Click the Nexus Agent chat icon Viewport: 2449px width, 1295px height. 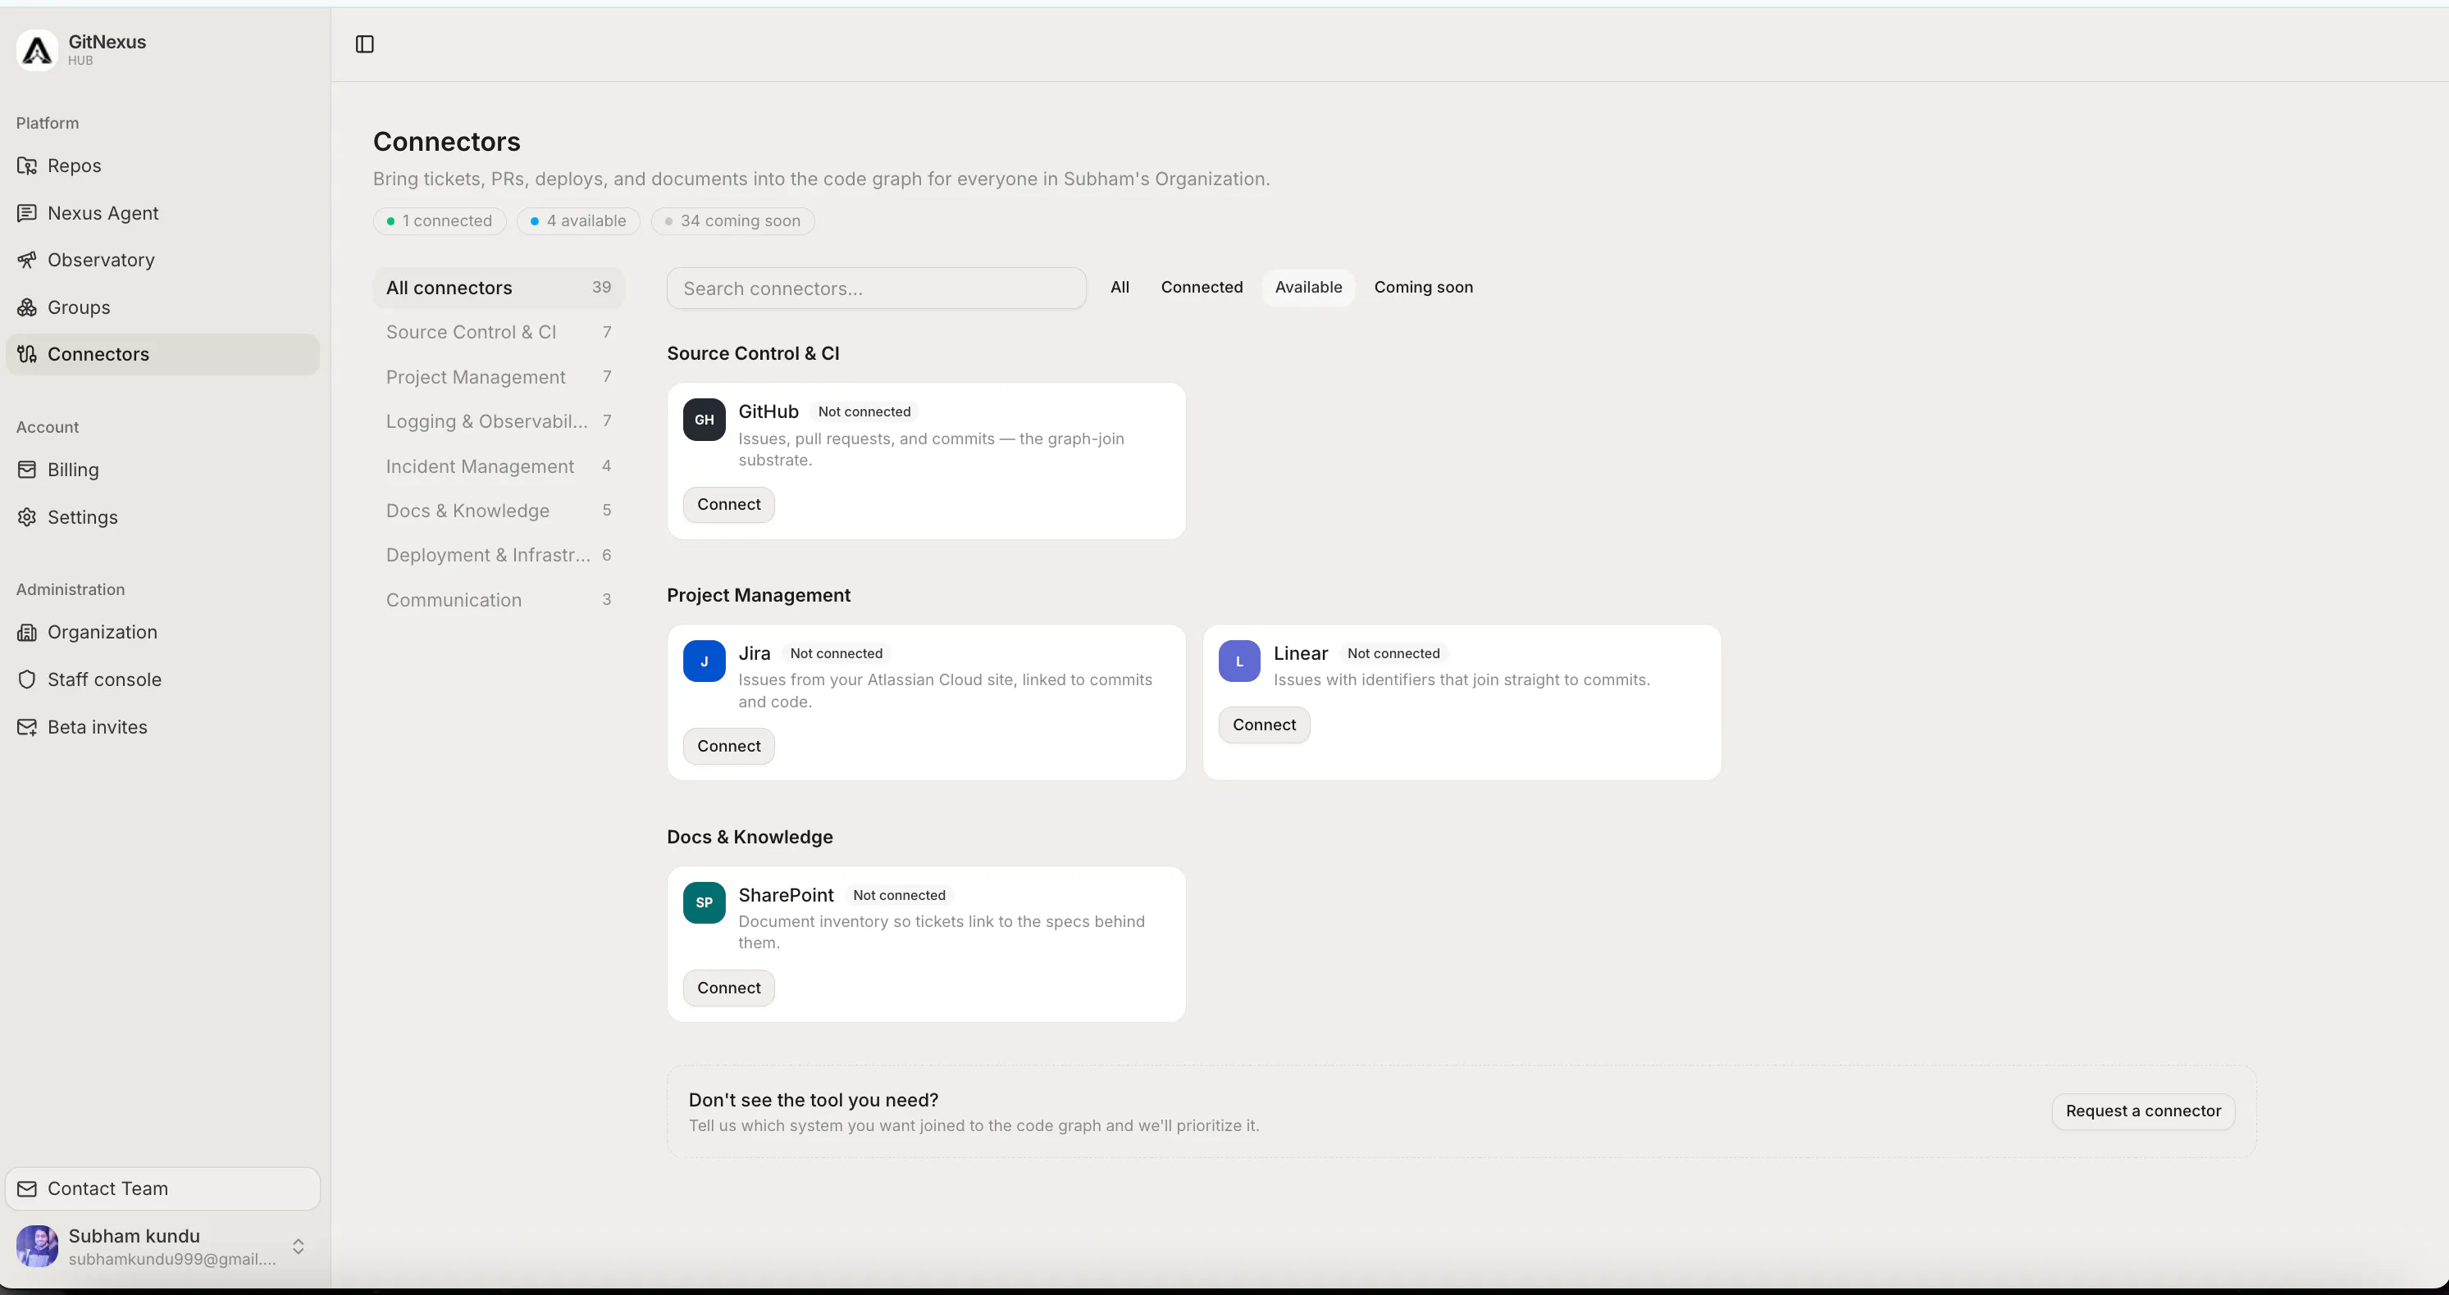point(26,213)
